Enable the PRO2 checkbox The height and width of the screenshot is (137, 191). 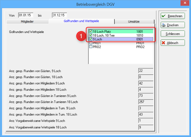(91, 47)
